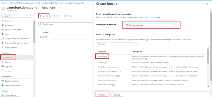
Task: Click the template list scrollbar
Action: [208, 56]
